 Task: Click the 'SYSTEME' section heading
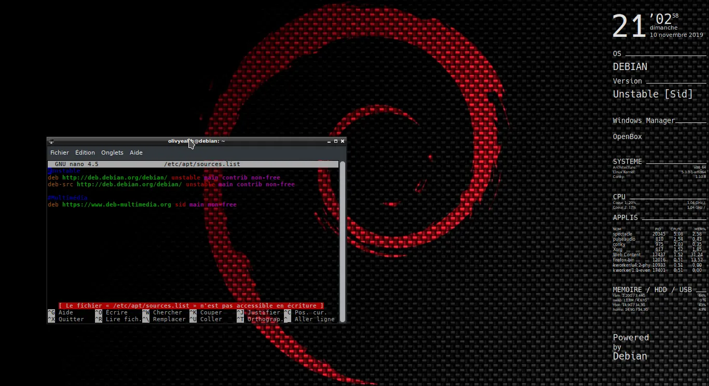pyautogui.click(x=628, y=161)
